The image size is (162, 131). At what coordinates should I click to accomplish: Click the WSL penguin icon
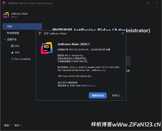pos(12,53)
